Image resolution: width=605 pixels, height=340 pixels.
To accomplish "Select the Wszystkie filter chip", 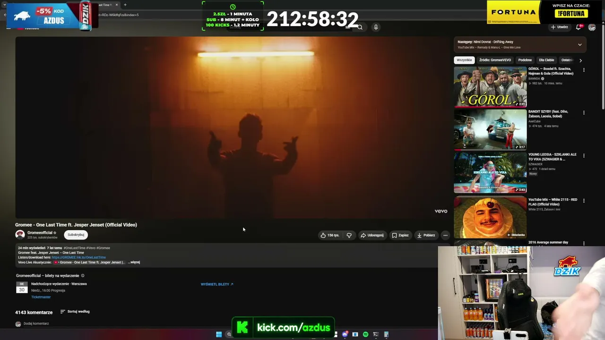I will pos(464,60).
